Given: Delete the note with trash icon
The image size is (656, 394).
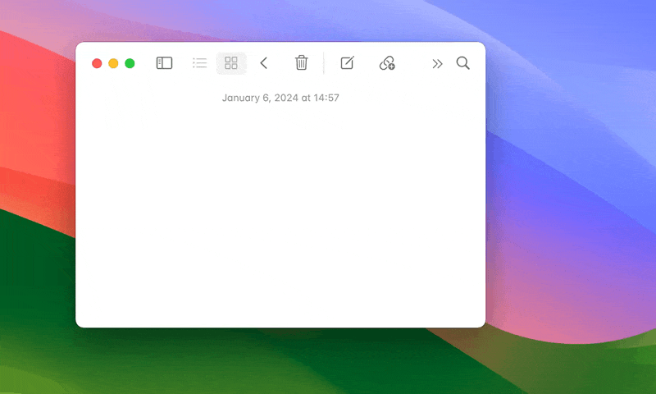Looking at the screenshot, I should pos(301,63).
